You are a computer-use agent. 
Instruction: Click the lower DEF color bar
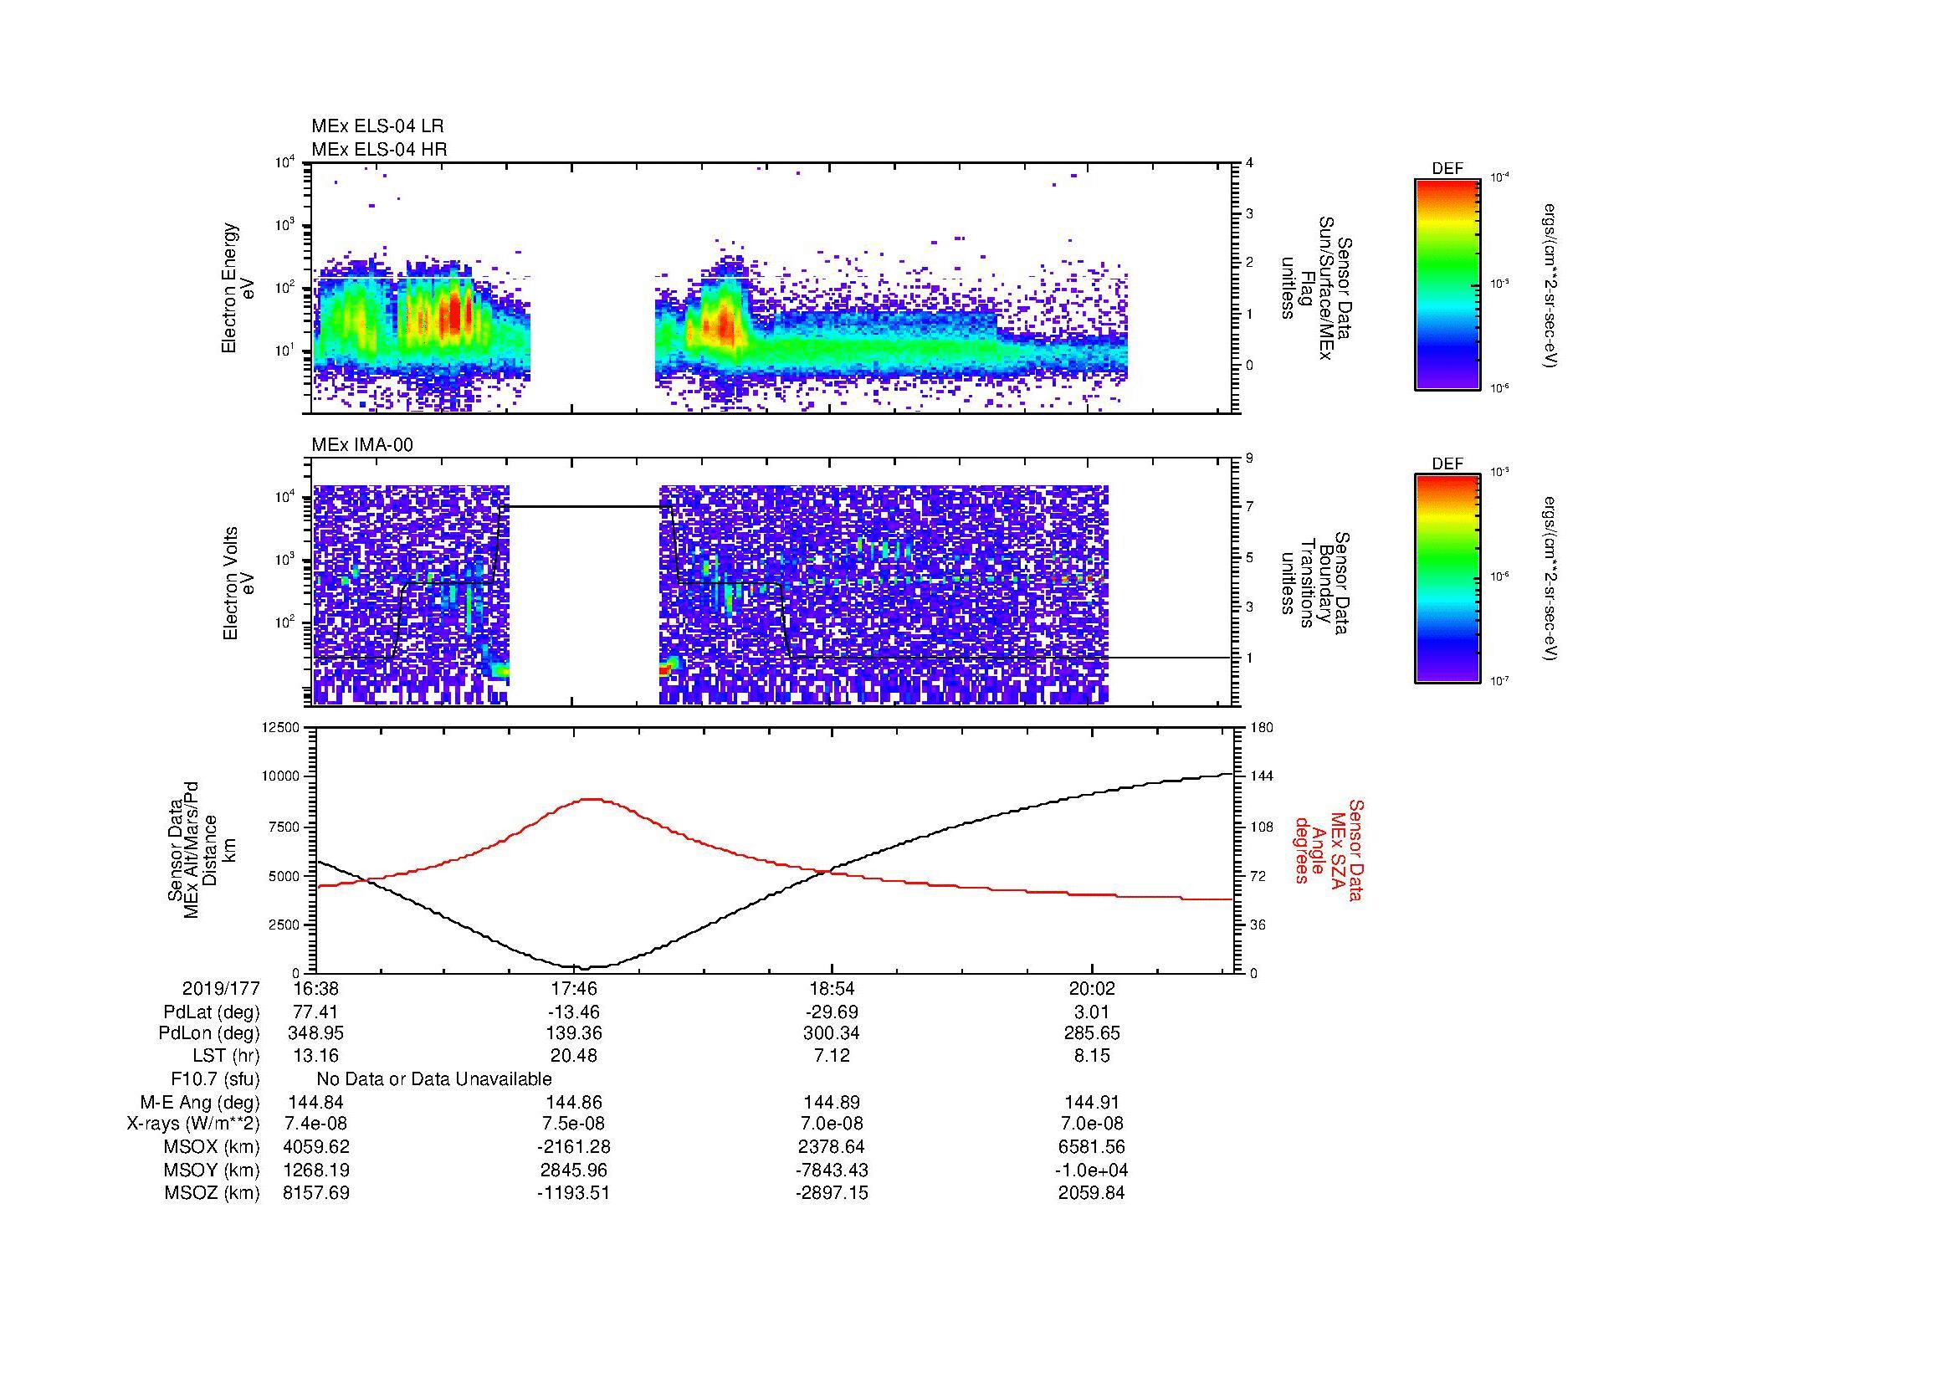(x=1447, y=579)
